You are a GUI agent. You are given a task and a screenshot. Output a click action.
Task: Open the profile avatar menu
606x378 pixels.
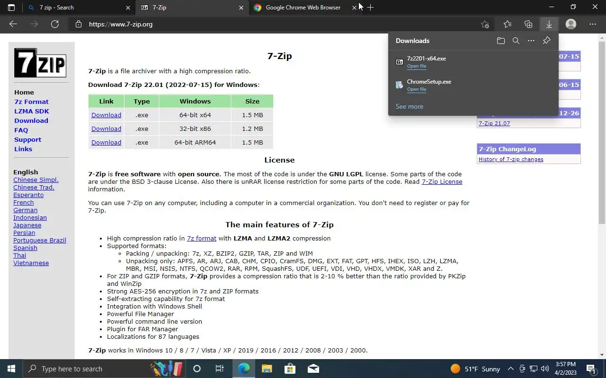coord(571,24)
